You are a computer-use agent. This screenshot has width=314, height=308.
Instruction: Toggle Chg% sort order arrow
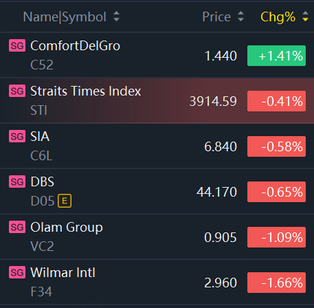coord(305,16)
